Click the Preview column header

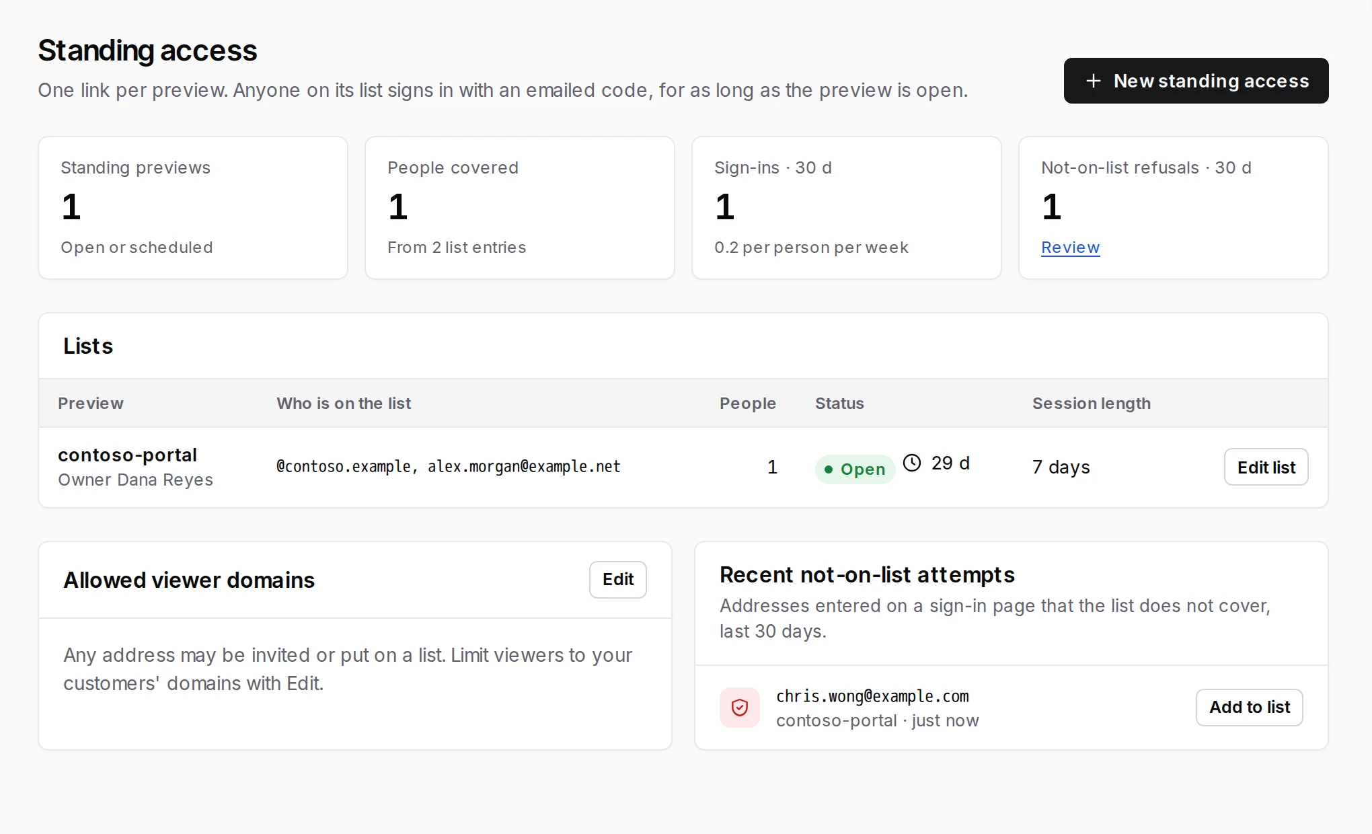91,403
